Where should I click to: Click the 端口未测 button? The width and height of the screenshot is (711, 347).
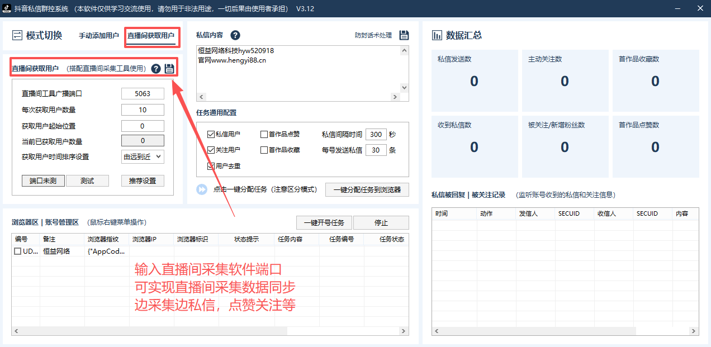pyautogui.click(x=43, y=180)
